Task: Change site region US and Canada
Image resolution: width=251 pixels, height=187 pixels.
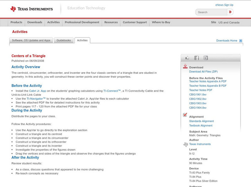Action: [x=229, y=23]
